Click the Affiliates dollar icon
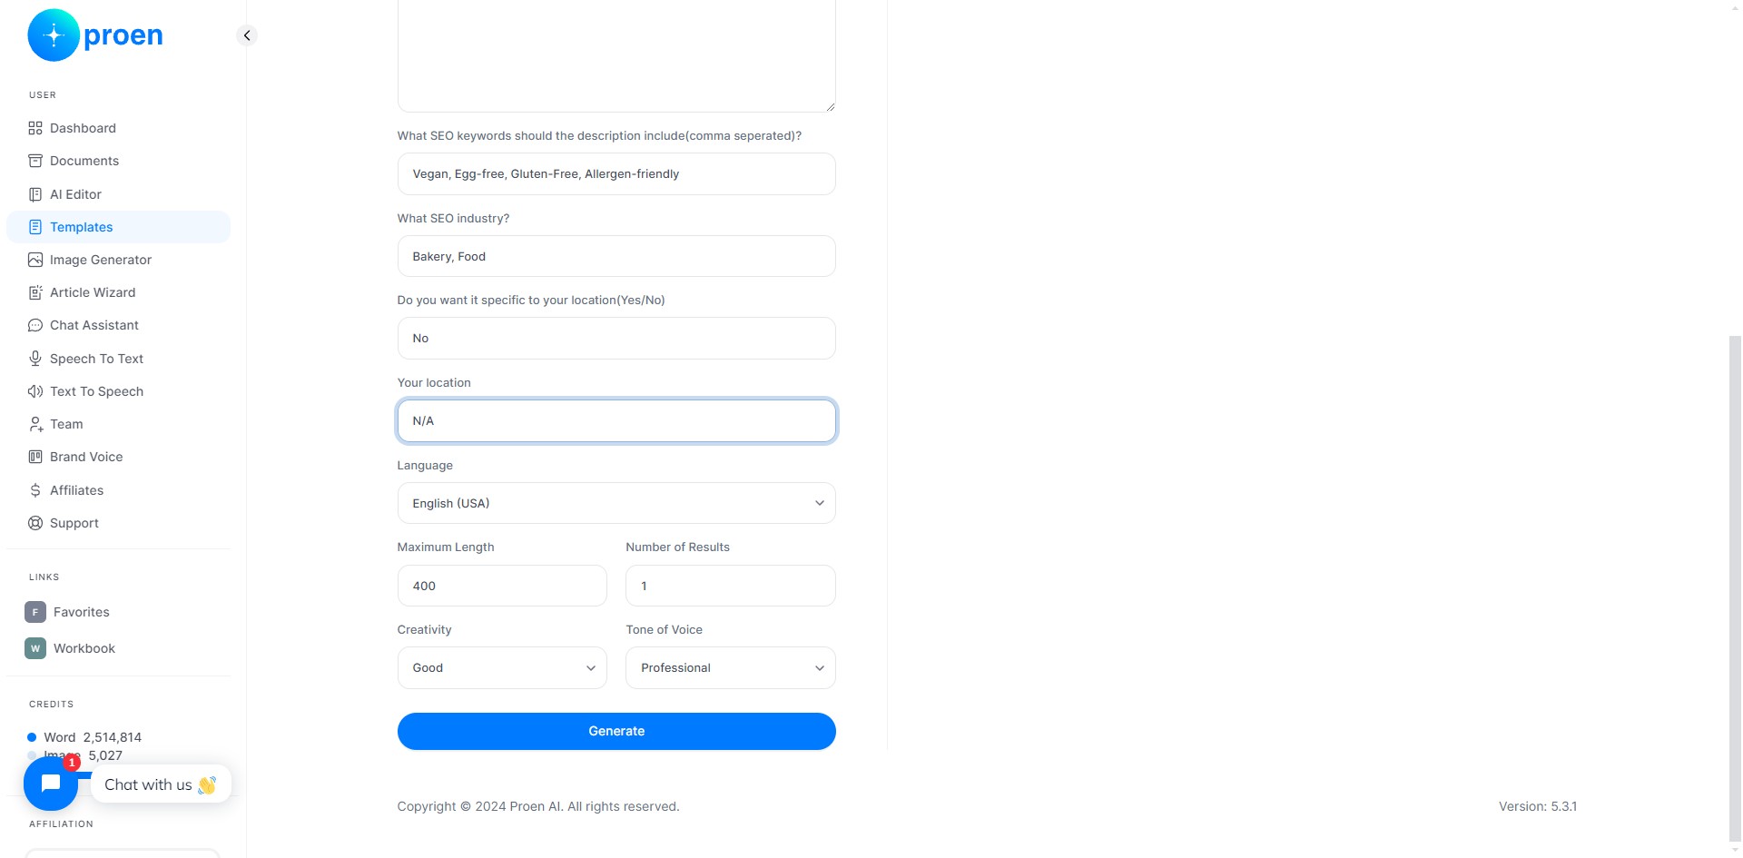 coord(35,490)
